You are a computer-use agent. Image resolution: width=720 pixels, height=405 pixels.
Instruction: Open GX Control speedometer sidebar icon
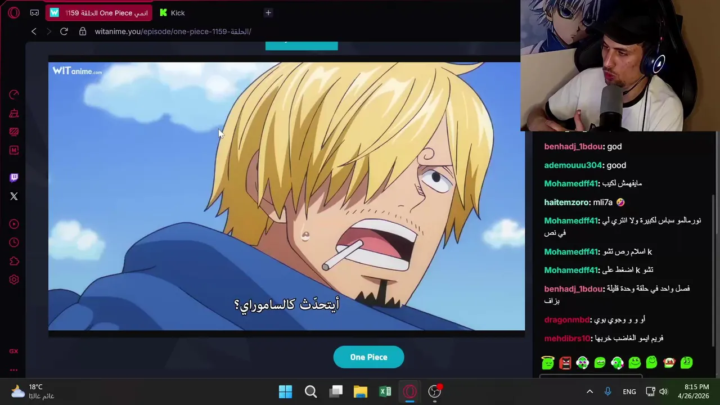[x=14, y=94]
